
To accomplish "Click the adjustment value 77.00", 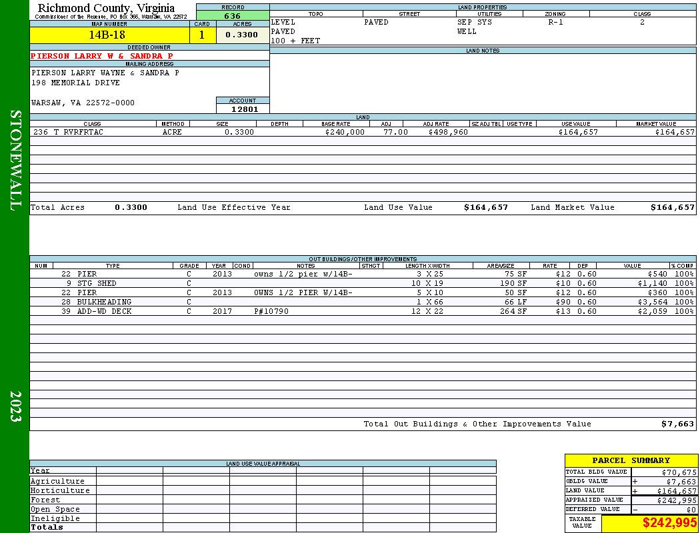I will click(x=395, y=132).
